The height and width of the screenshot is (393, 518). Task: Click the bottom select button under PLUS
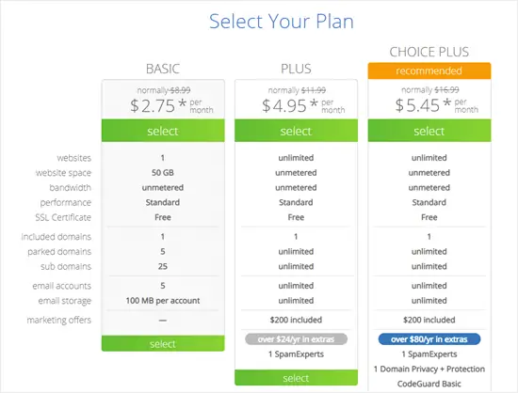296,378
